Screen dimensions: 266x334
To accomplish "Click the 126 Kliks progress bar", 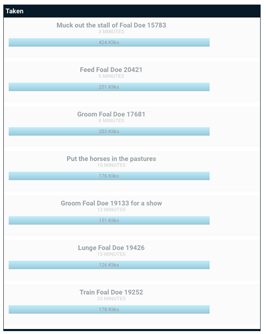I will click(x=109, y=265).
